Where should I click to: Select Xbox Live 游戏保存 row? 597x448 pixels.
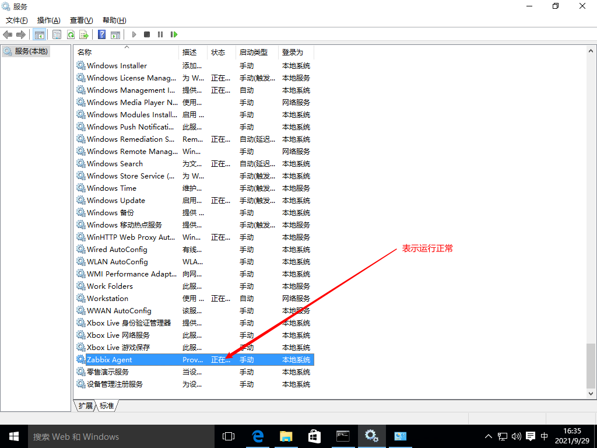pos(195,347)
